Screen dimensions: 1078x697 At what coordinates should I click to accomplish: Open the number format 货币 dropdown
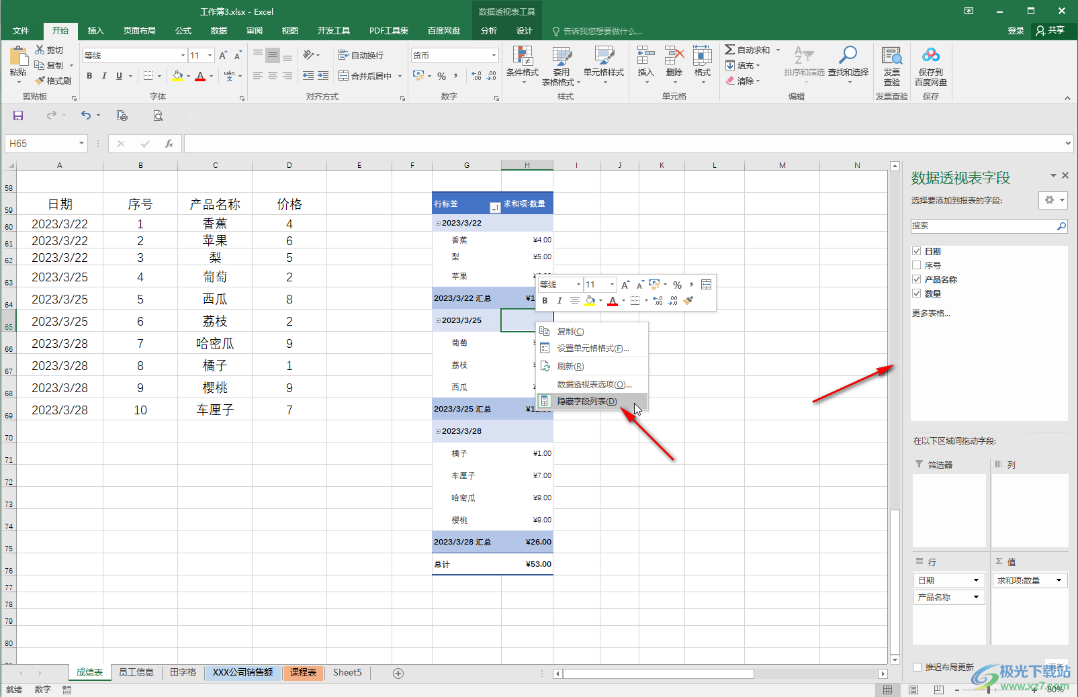[494, 56]
